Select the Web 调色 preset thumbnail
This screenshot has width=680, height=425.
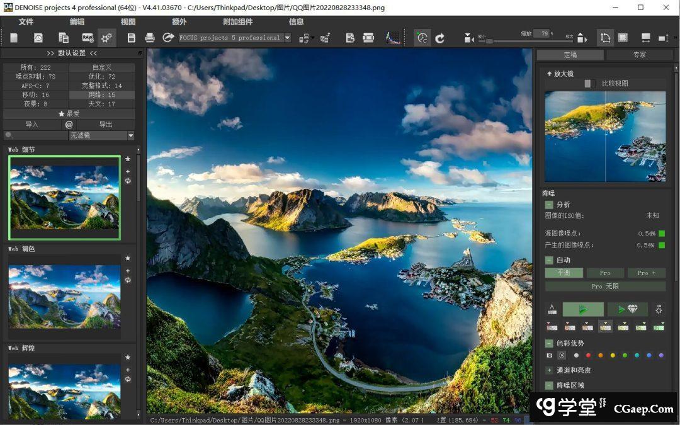64,296
